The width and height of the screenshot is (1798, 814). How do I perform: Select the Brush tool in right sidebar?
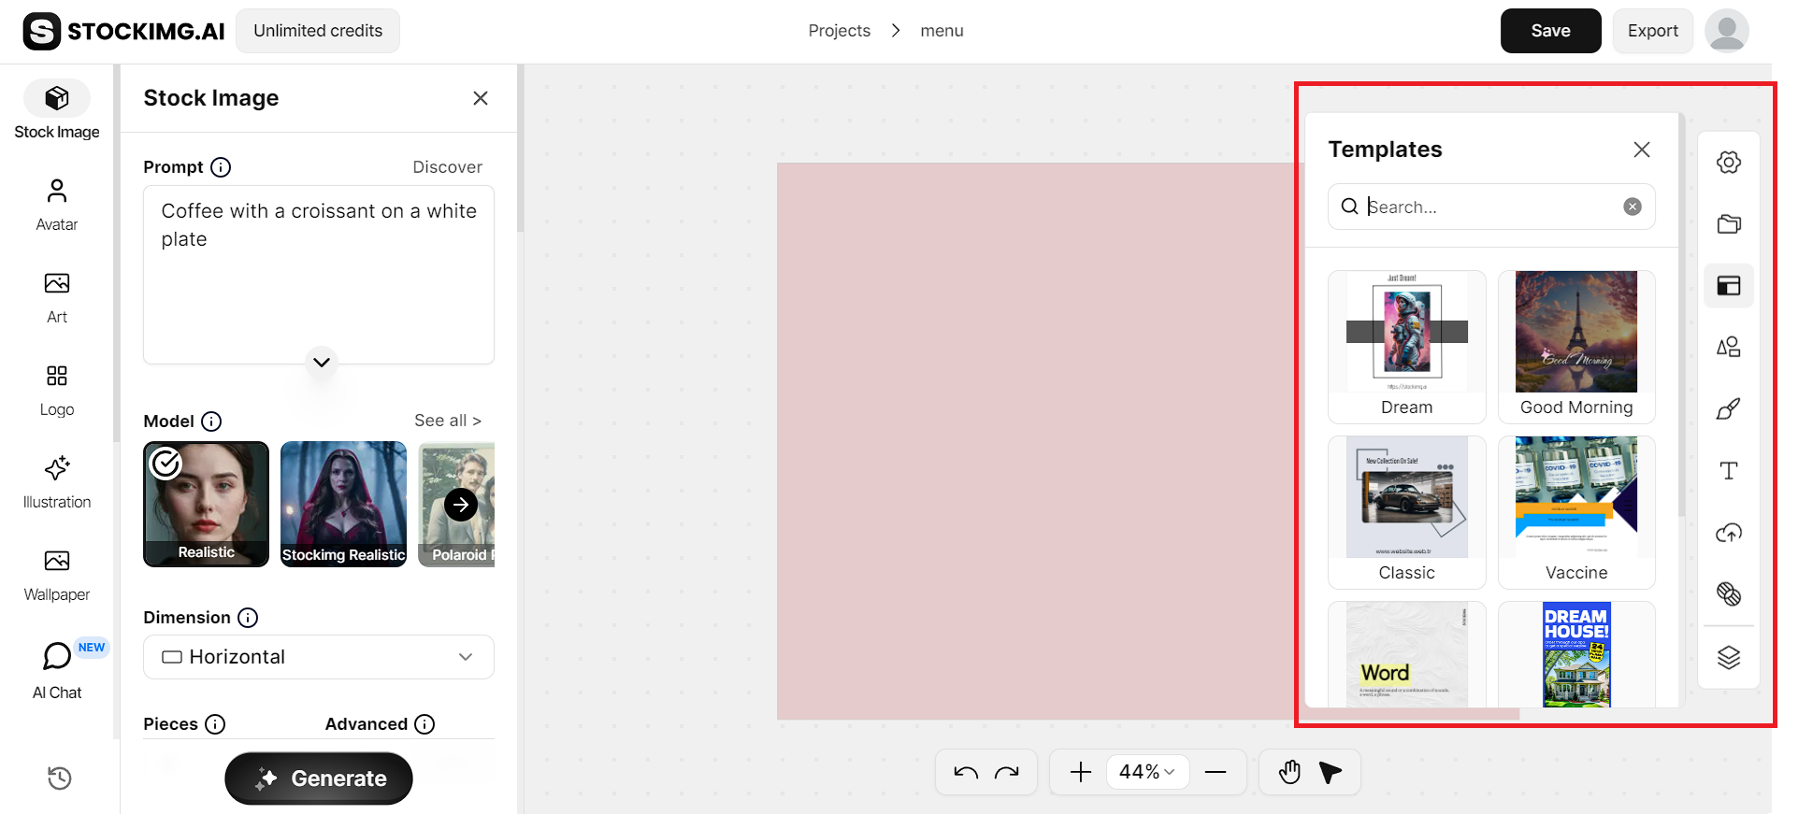pyautogui.click(x=1729, y=408)
